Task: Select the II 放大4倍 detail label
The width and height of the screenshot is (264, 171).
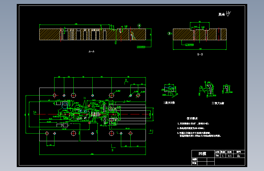Action: click(218, 103)
